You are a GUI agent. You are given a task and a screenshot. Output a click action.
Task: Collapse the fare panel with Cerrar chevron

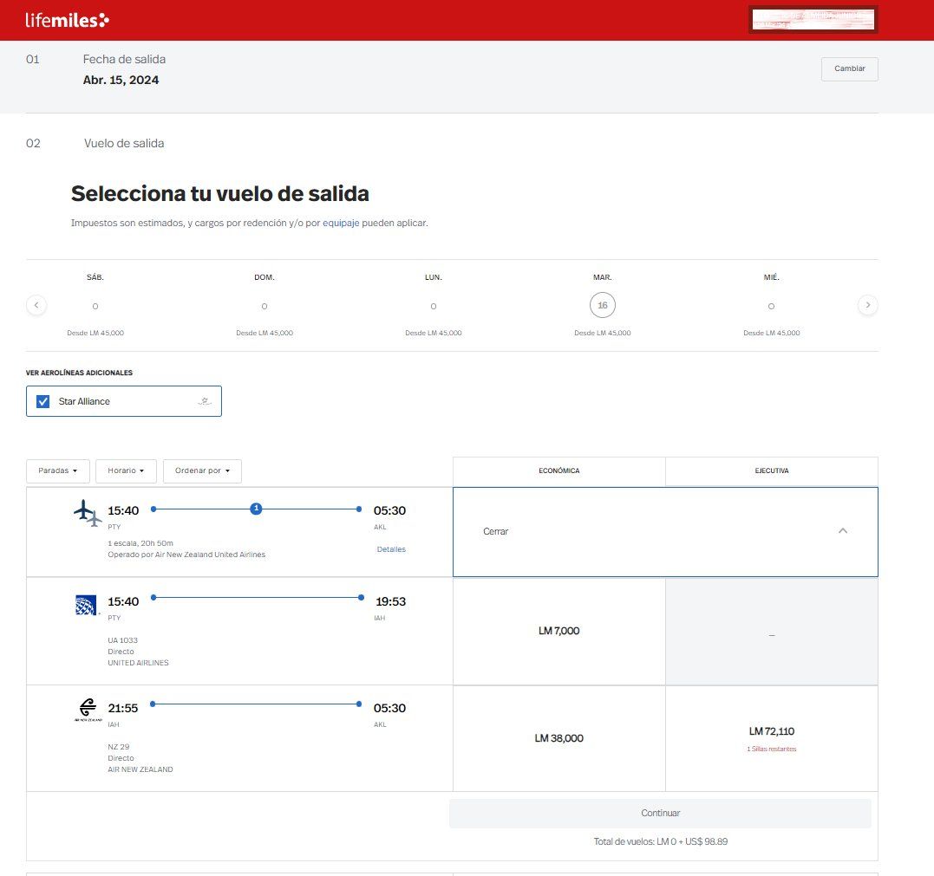point(842,531)
